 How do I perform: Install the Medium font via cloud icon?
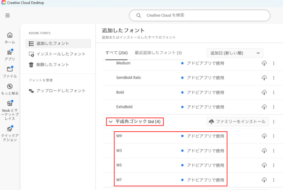pyautogui.click(x=264, y=63)
